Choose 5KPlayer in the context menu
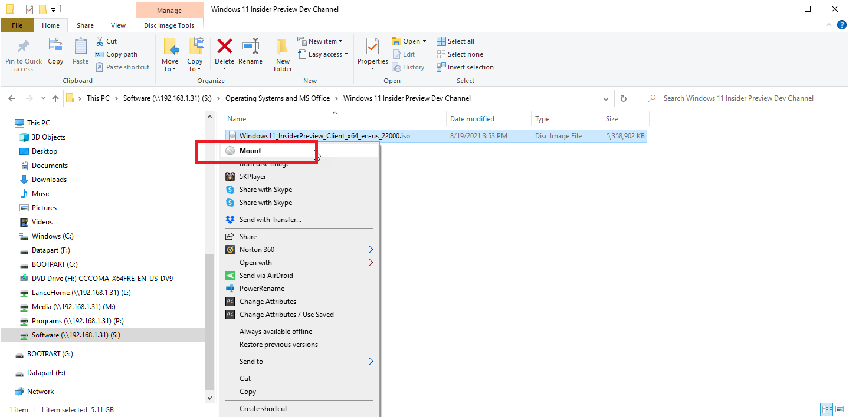The height and width of the screenshot is (417, 849). pos(299,177)
